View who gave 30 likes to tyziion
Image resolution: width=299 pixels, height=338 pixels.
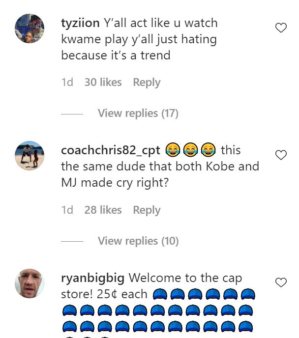pos(103,83)
